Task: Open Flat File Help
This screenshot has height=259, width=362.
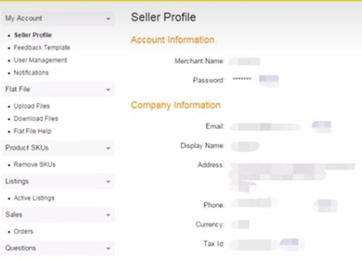Action: [33, 131]
